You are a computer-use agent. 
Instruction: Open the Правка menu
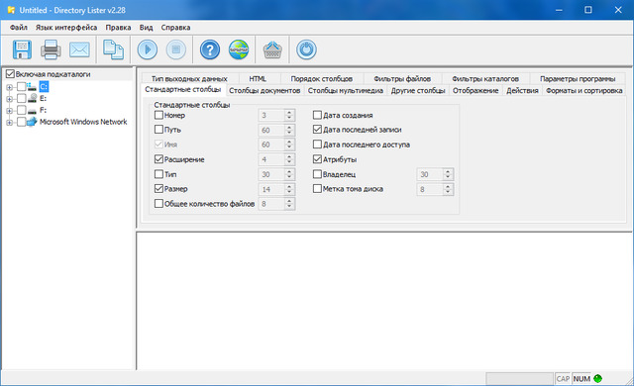click(x=118, y=28)
